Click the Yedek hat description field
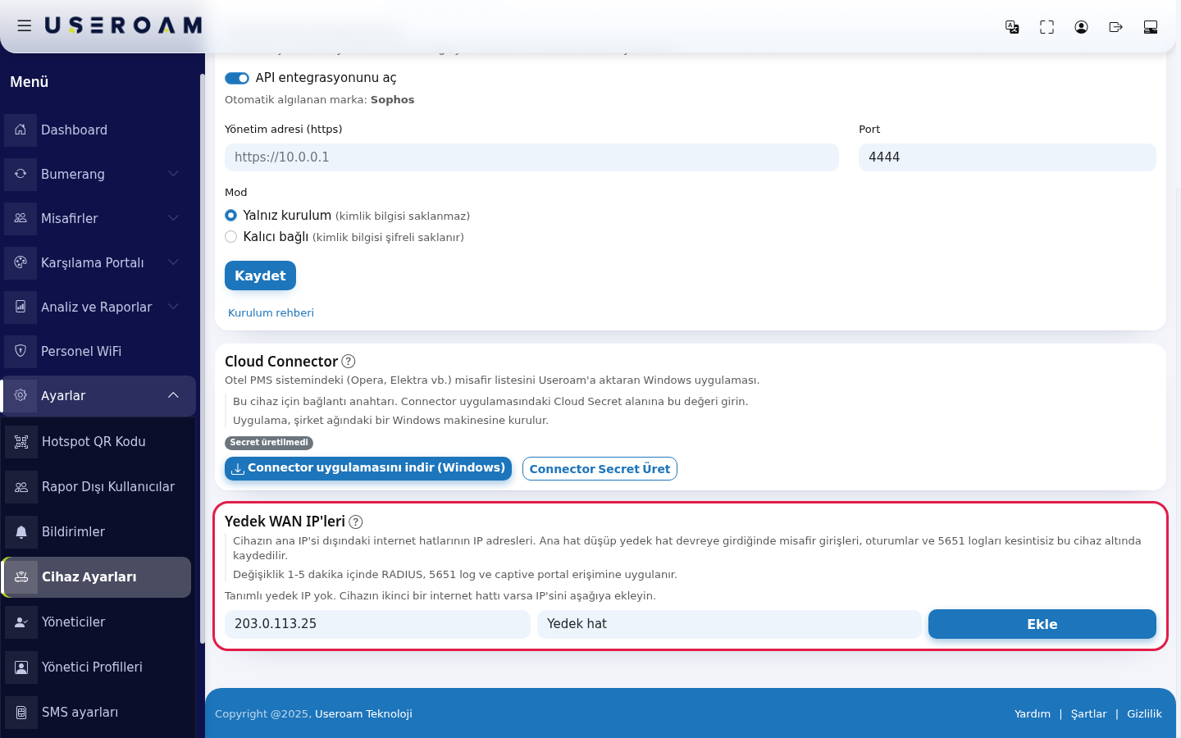 (x=729, y=624)
